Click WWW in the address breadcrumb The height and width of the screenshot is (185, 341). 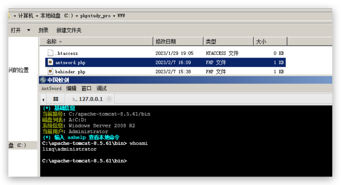[x=121, y=16]
